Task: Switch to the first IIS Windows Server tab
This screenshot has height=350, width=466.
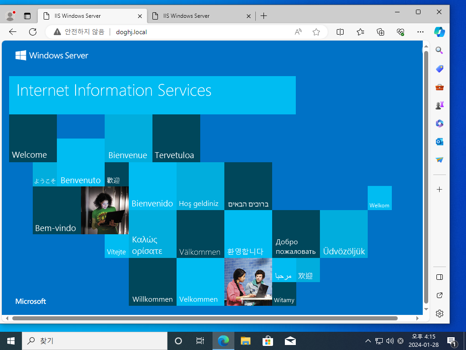Action: pos(92,16)
